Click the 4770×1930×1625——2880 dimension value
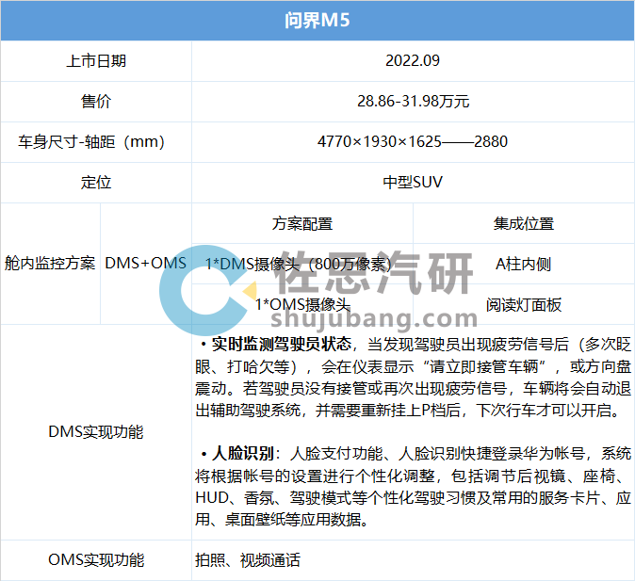 click(413, 141)
